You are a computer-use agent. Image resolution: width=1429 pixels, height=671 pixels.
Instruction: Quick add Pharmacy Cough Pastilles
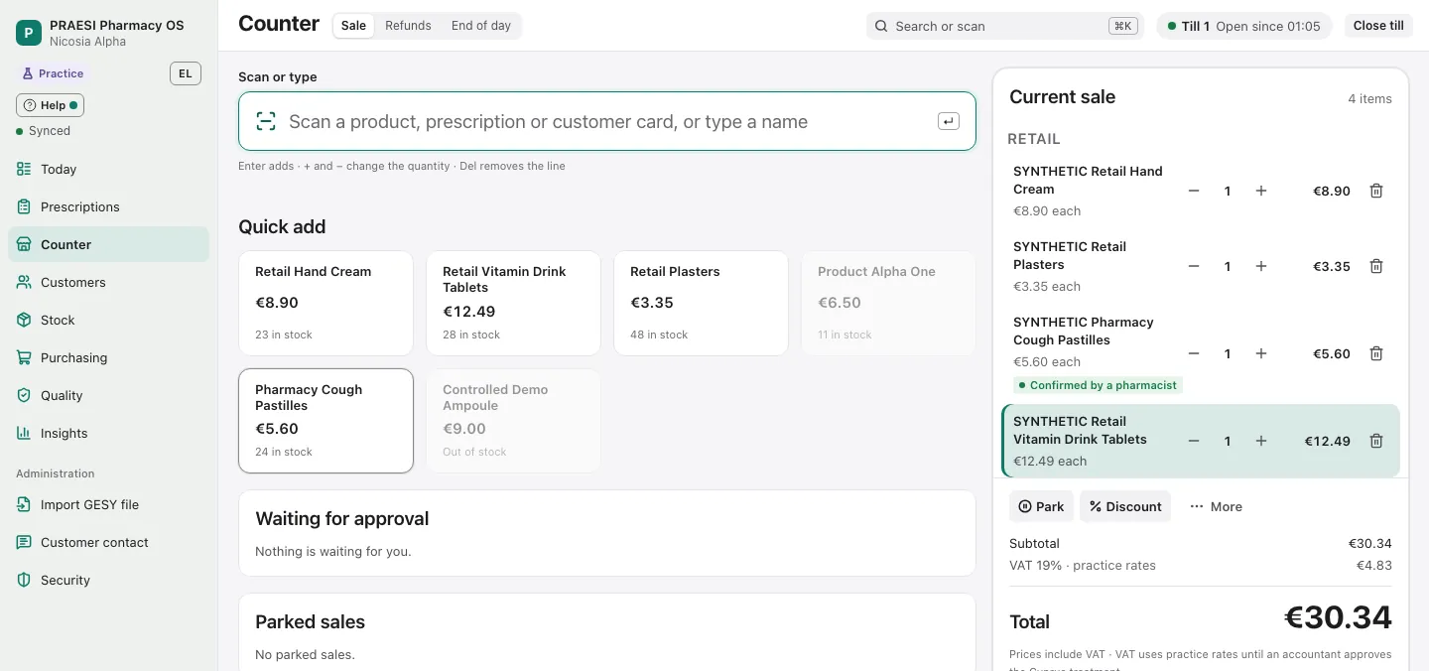click(x=325, y=421)
